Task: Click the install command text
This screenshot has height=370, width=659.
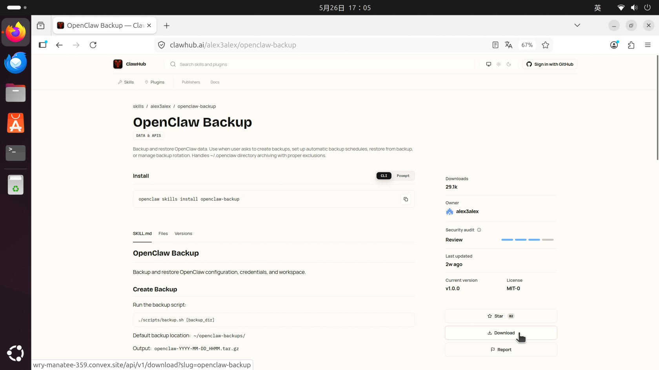Action: 189,199
